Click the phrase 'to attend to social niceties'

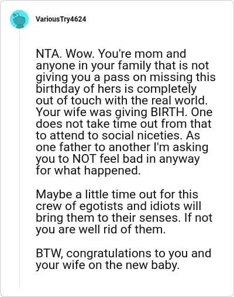pos(108,135)
